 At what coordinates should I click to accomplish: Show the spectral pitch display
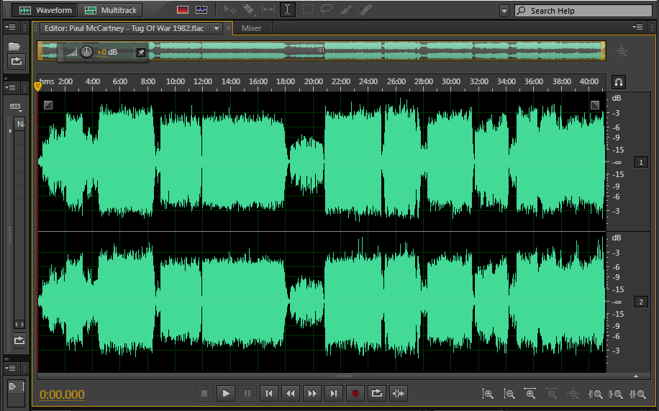point(201,9)
